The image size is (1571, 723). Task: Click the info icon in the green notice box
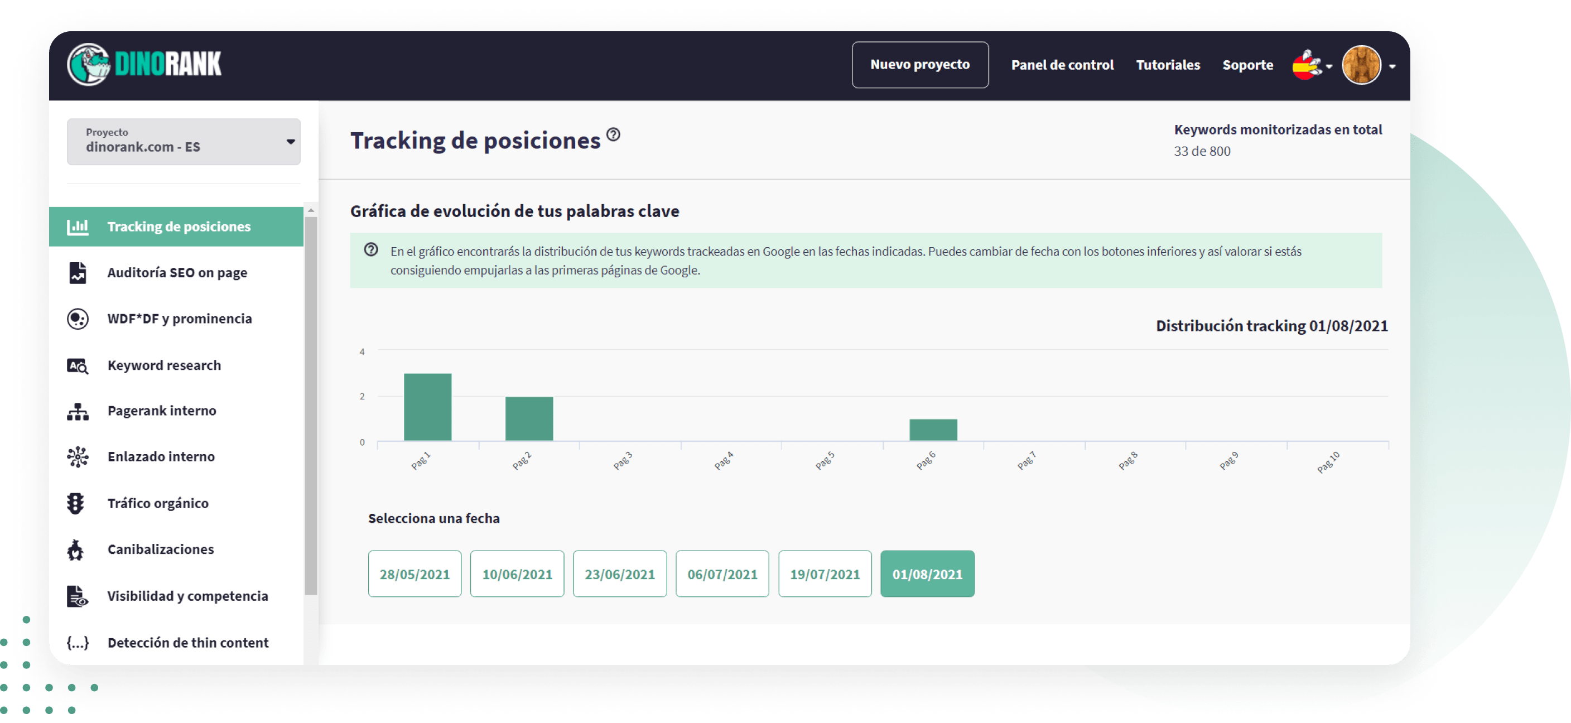(x=371, y=249)
